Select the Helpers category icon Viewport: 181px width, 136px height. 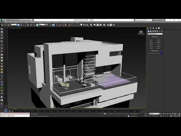158,31
